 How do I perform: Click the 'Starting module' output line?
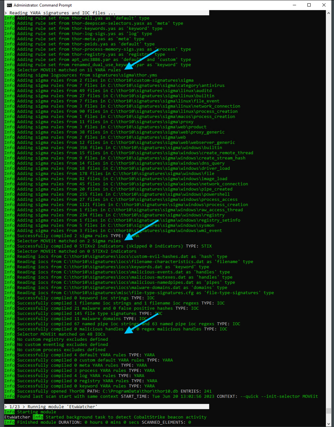tap(36, 412)
